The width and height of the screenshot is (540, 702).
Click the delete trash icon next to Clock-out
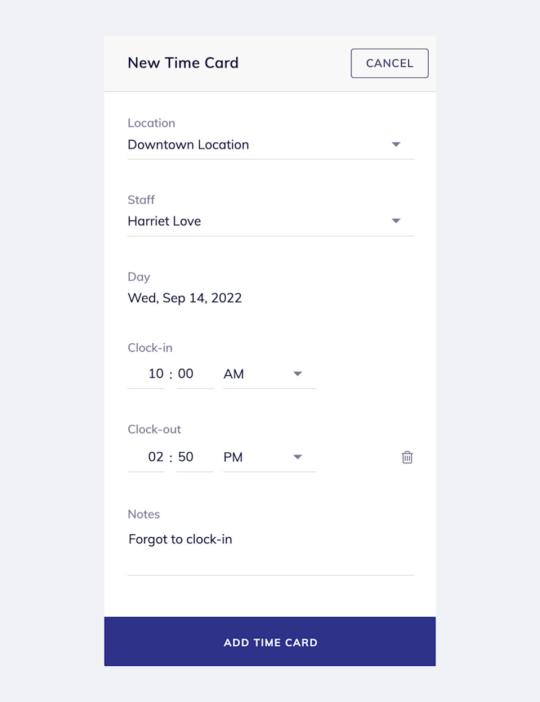coord(407,457)
